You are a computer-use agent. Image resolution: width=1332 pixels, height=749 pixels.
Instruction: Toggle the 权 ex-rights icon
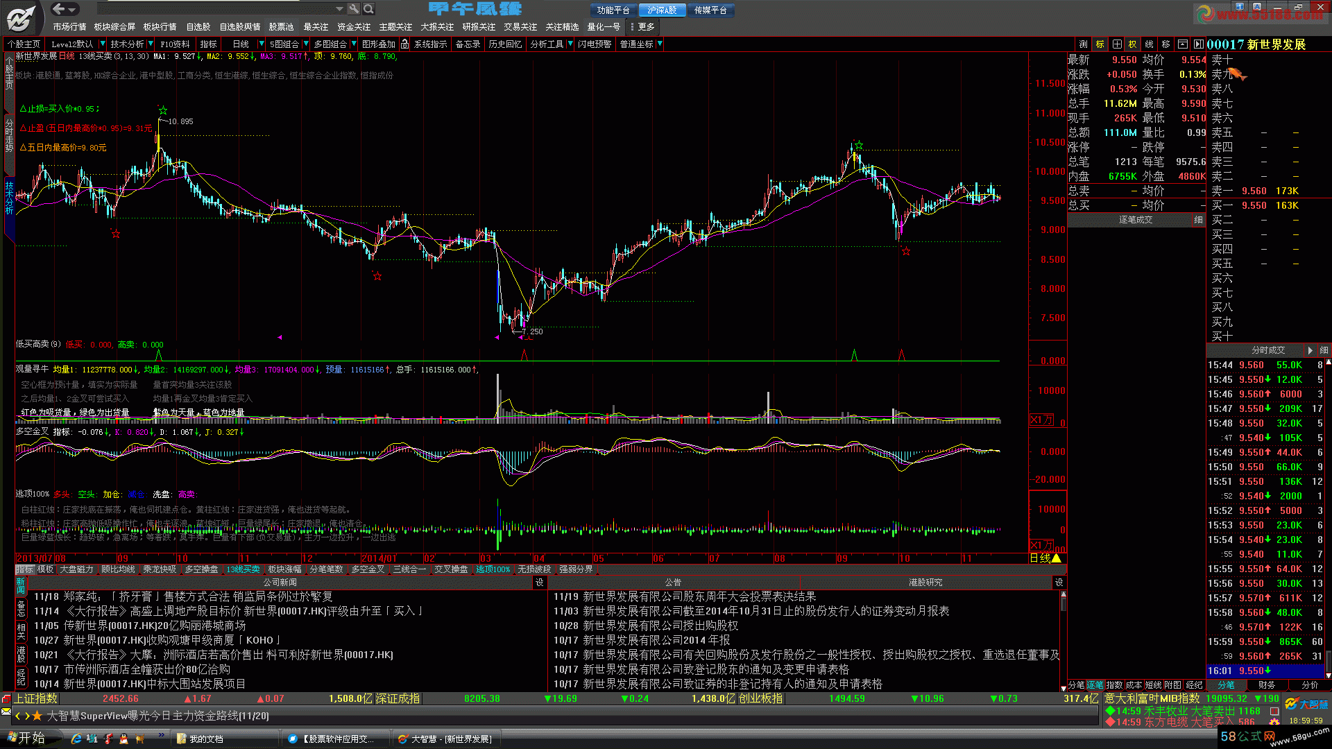click(1133, 44)
